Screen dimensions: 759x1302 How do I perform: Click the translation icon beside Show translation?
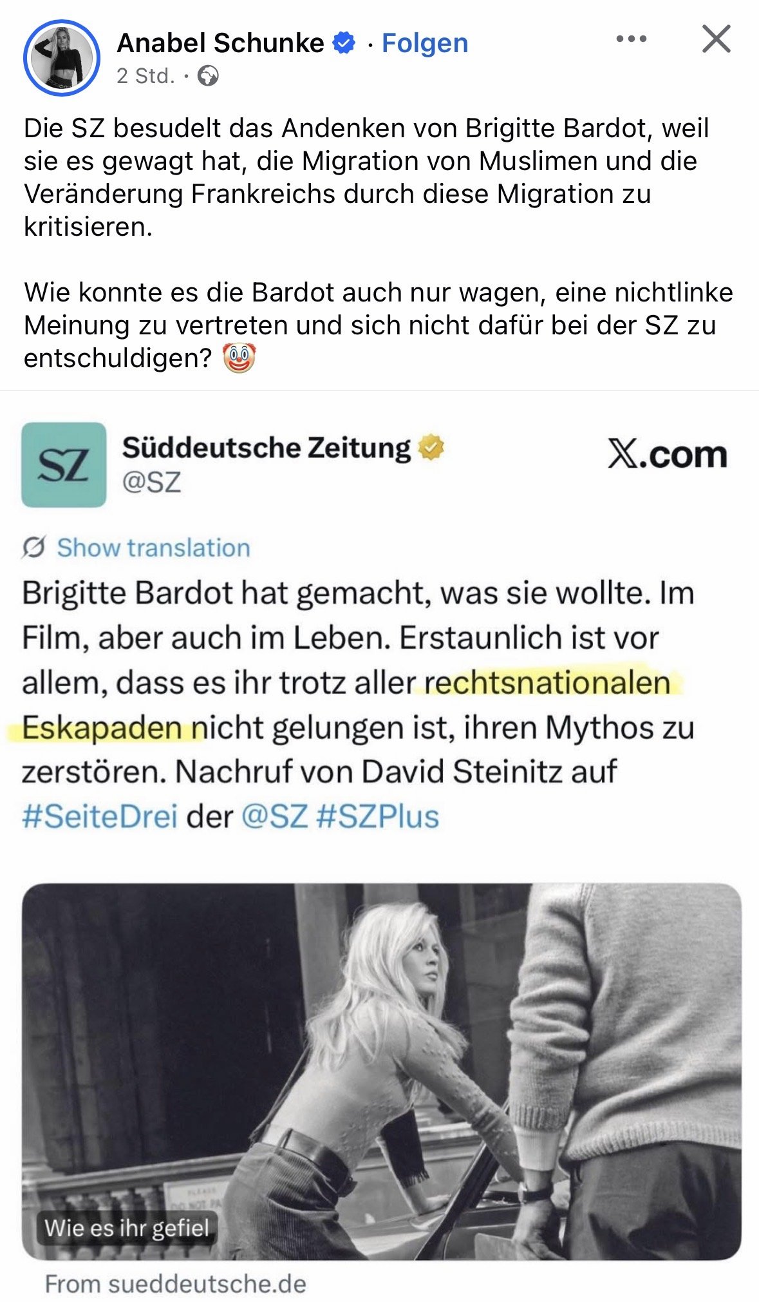pos(33,548)
